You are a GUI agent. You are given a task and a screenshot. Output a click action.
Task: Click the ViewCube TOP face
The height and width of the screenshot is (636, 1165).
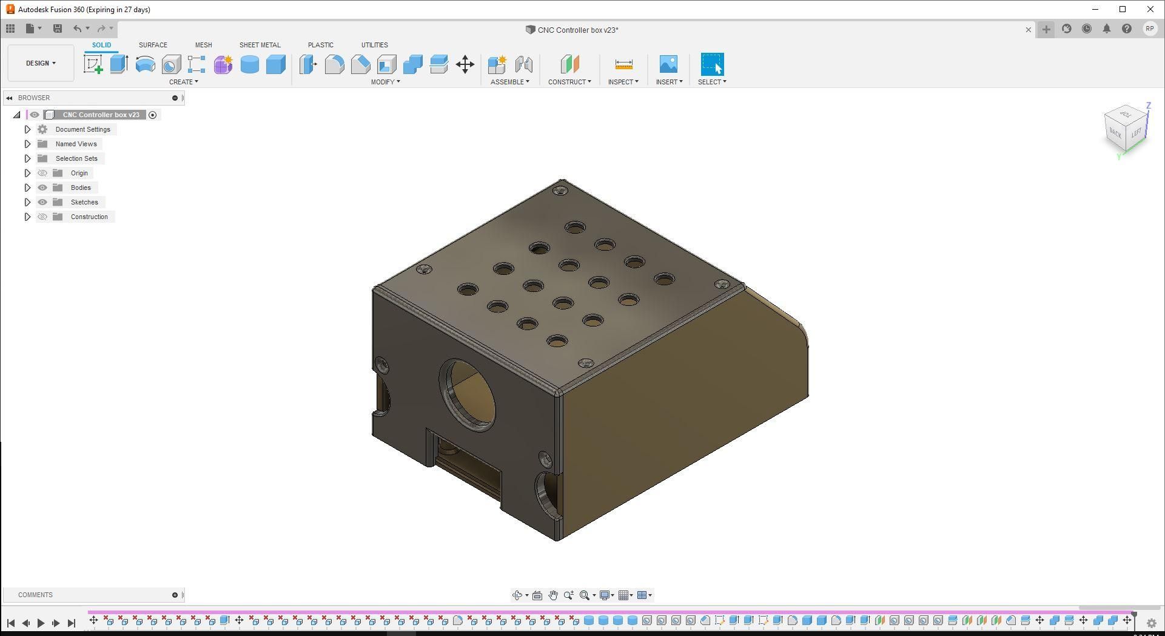click(x=1126, y=114)
